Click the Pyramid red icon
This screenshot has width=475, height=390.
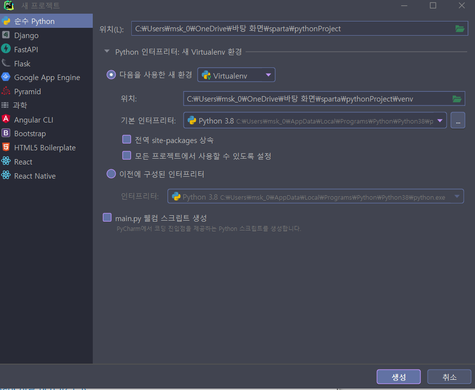(x=6, y=91)
